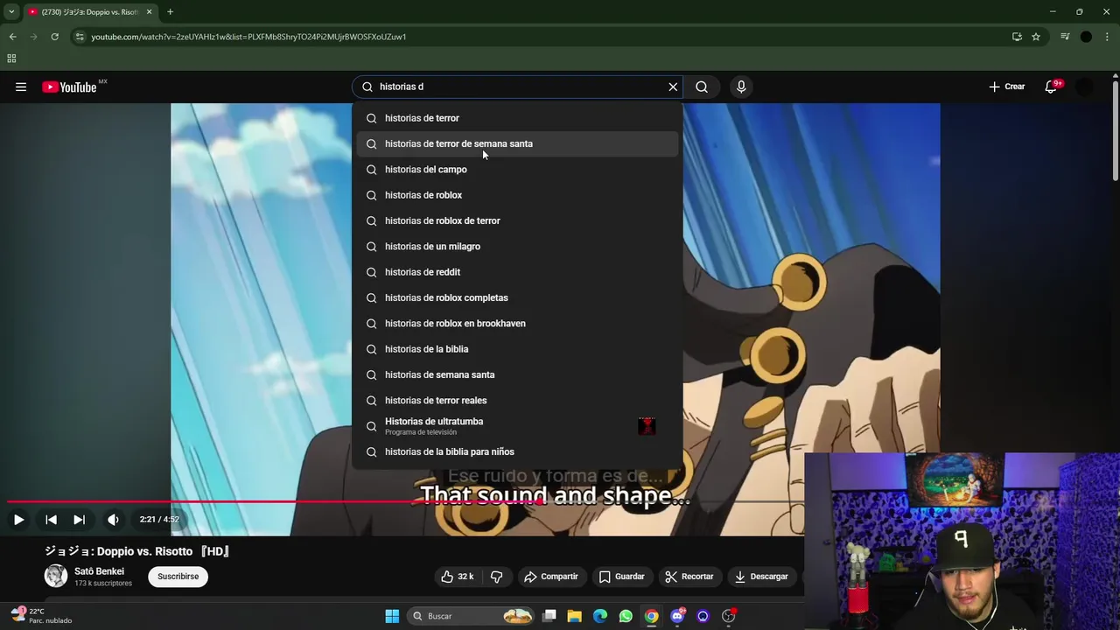The image size is (1120, 630).
Task: Open the Crear menu
Action: coord(1007,87)
